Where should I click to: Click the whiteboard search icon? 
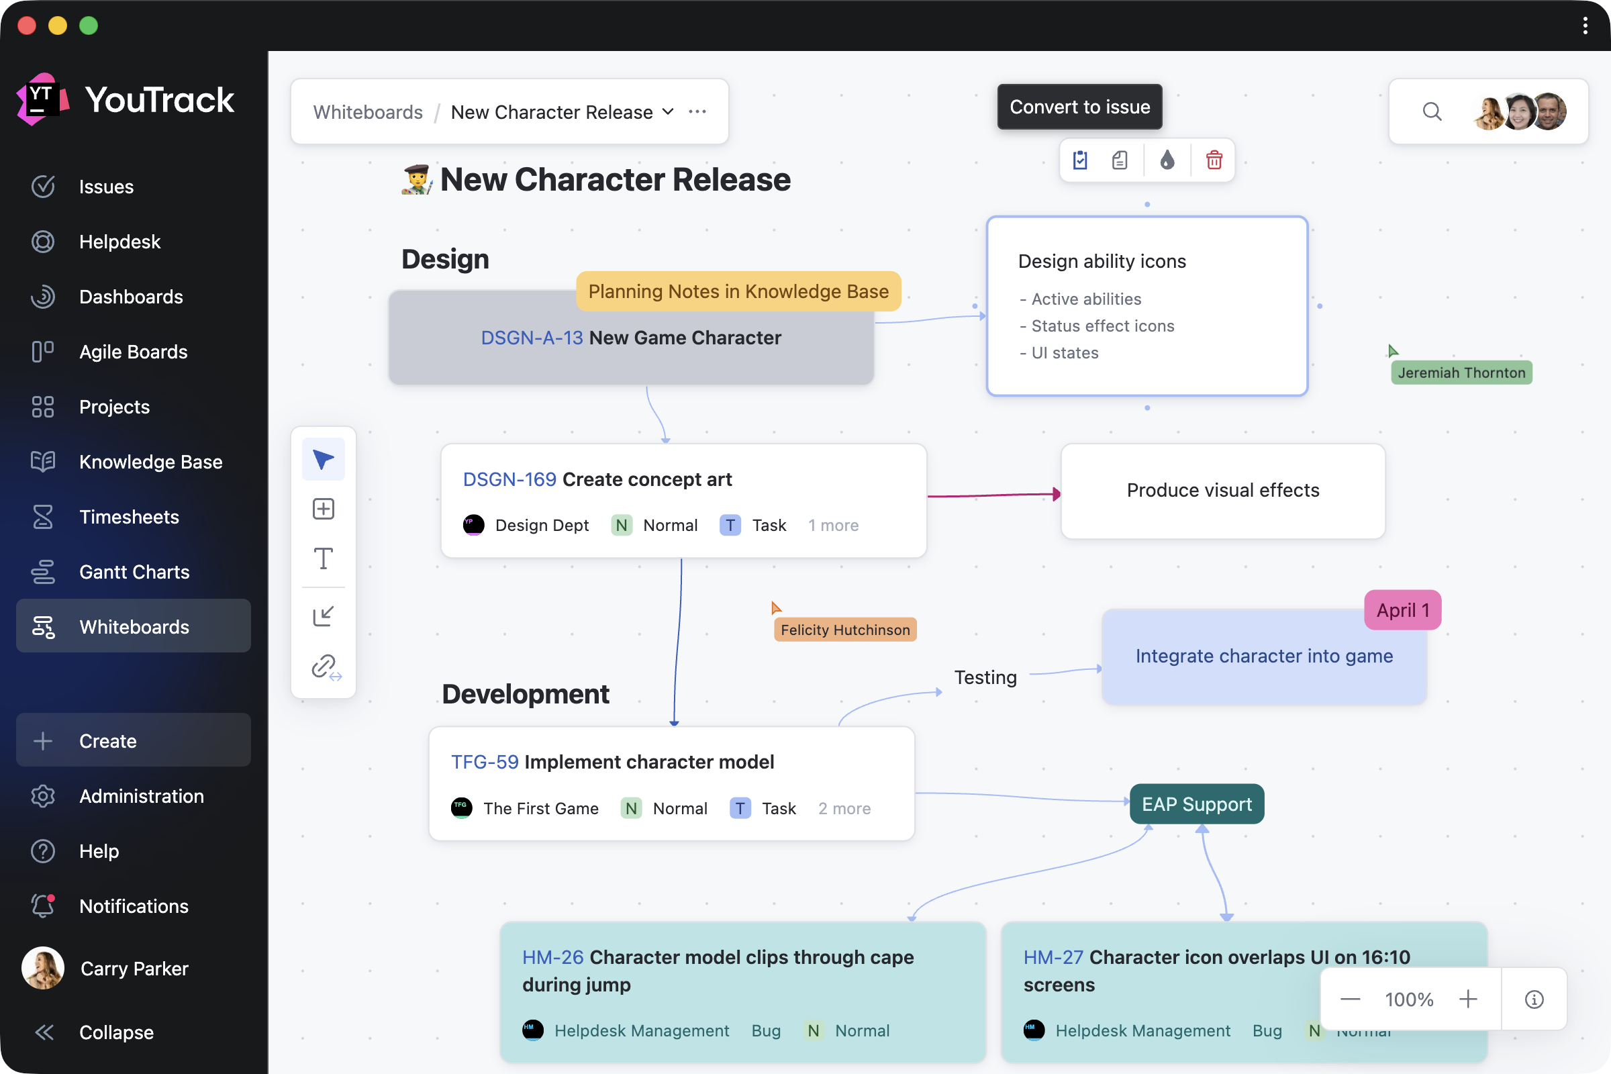click(1432, 111)
